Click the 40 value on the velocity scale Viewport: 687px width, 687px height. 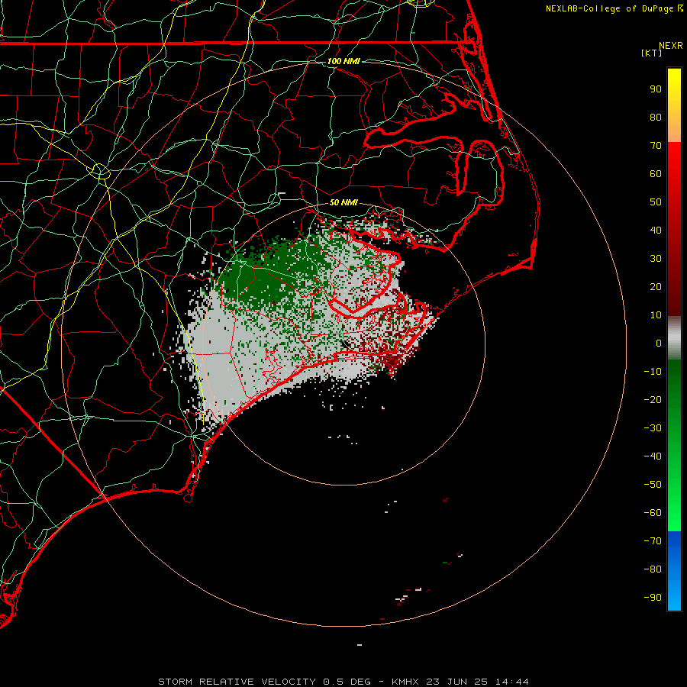[x=656, y=231]
